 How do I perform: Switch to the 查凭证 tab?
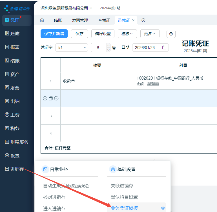click(x=104, y=20)
